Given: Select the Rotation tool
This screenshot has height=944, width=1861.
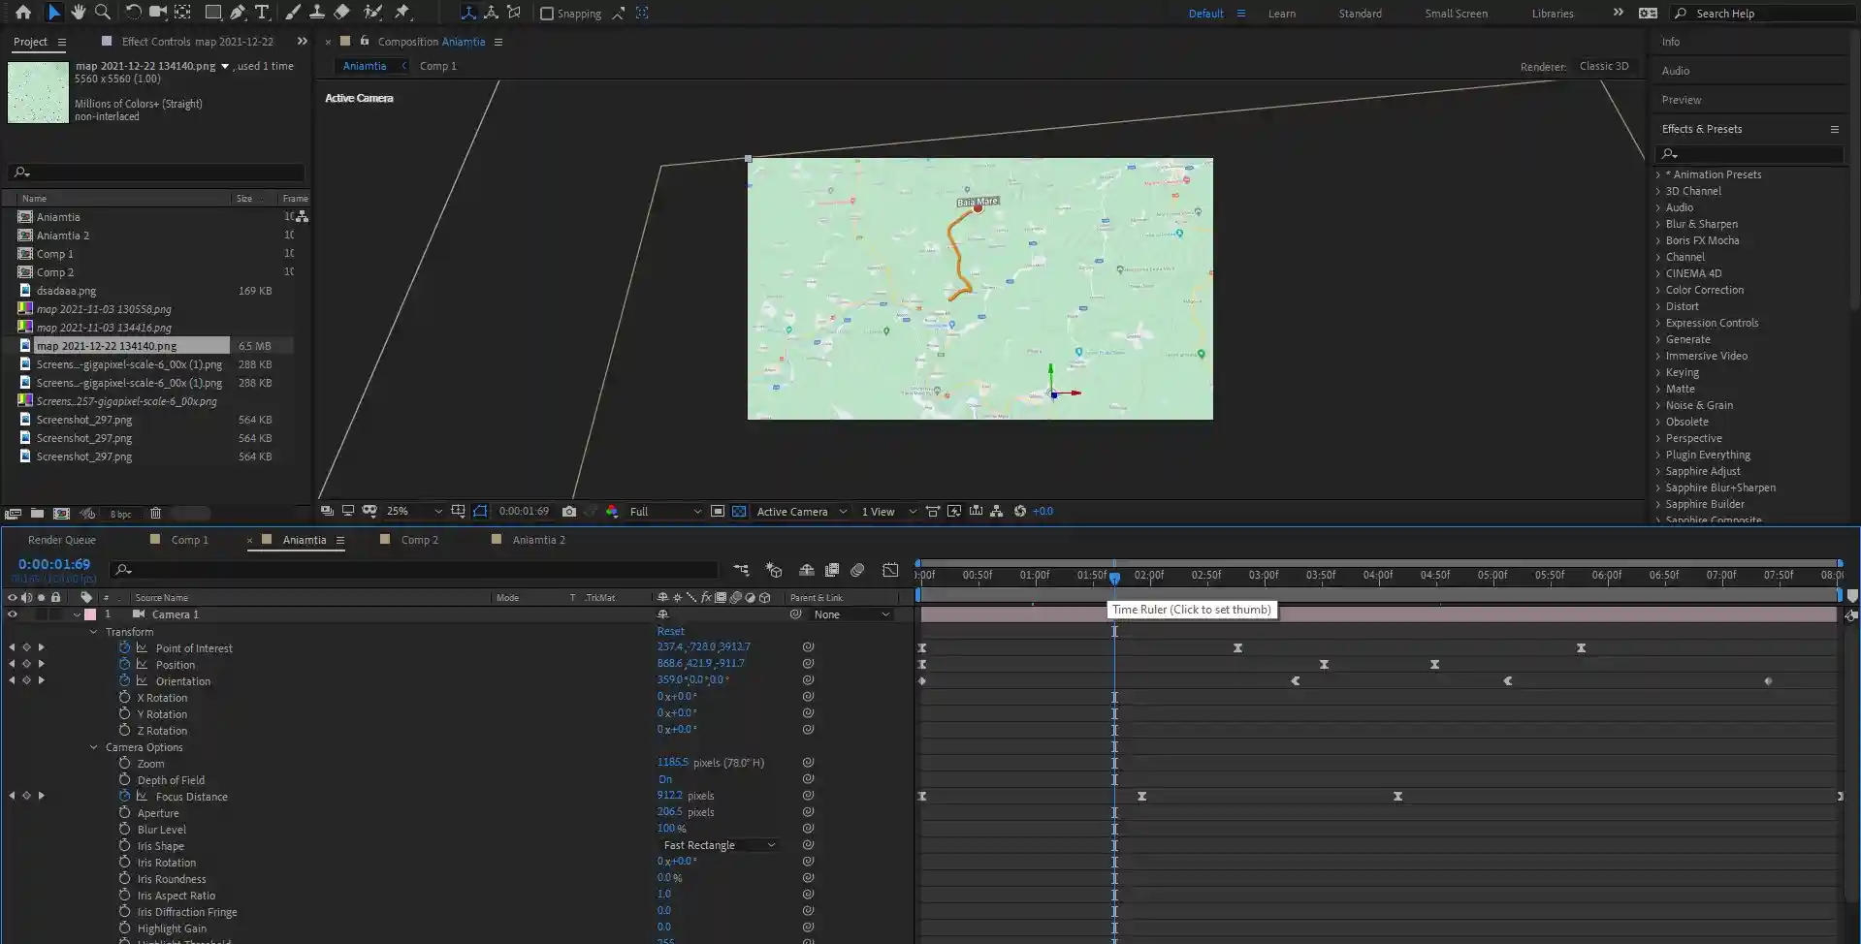Looking at the screenshot, I should [x=133, y=13].
